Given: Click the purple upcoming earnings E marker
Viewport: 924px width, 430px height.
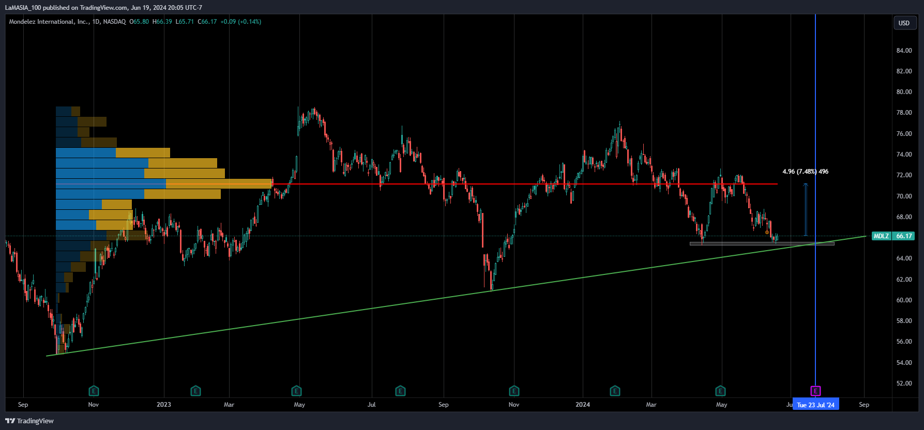Looking at the screenshot, I should click(x=815, y=391).
